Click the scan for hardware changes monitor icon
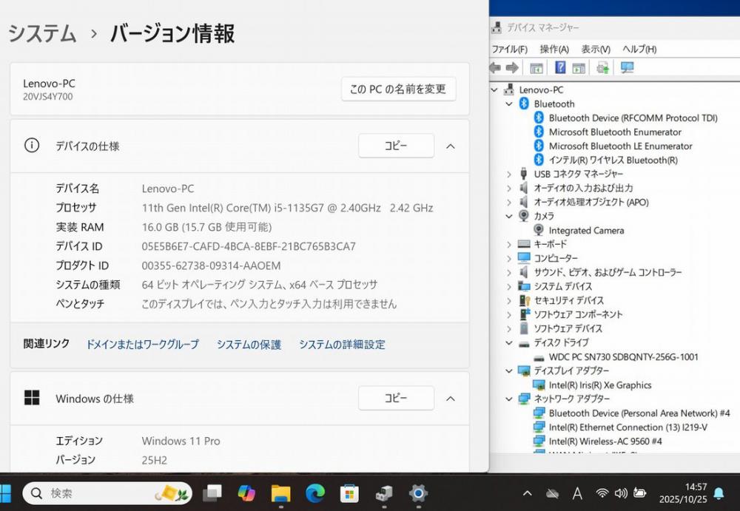 [627, 68]
